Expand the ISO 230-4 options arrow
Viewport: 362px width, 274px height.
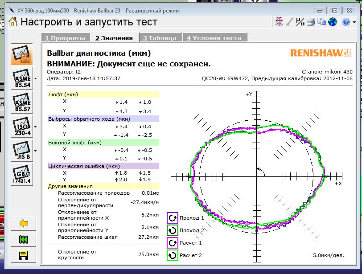[x=36, y=127]
